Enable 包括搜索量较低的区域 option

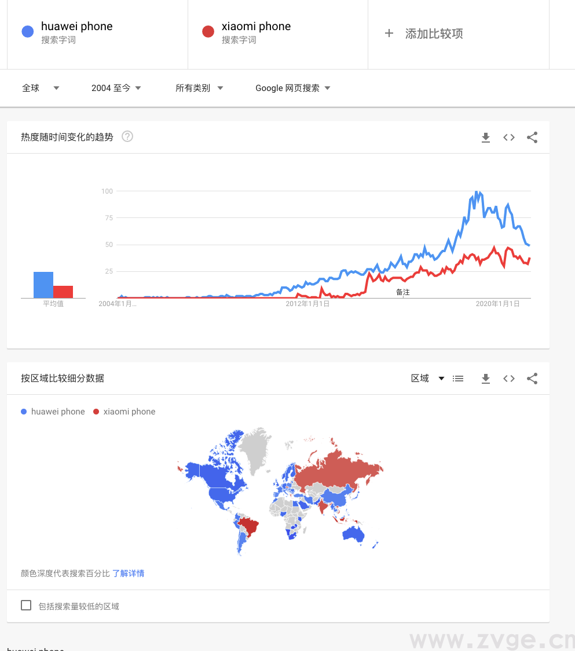pos(26,605)
